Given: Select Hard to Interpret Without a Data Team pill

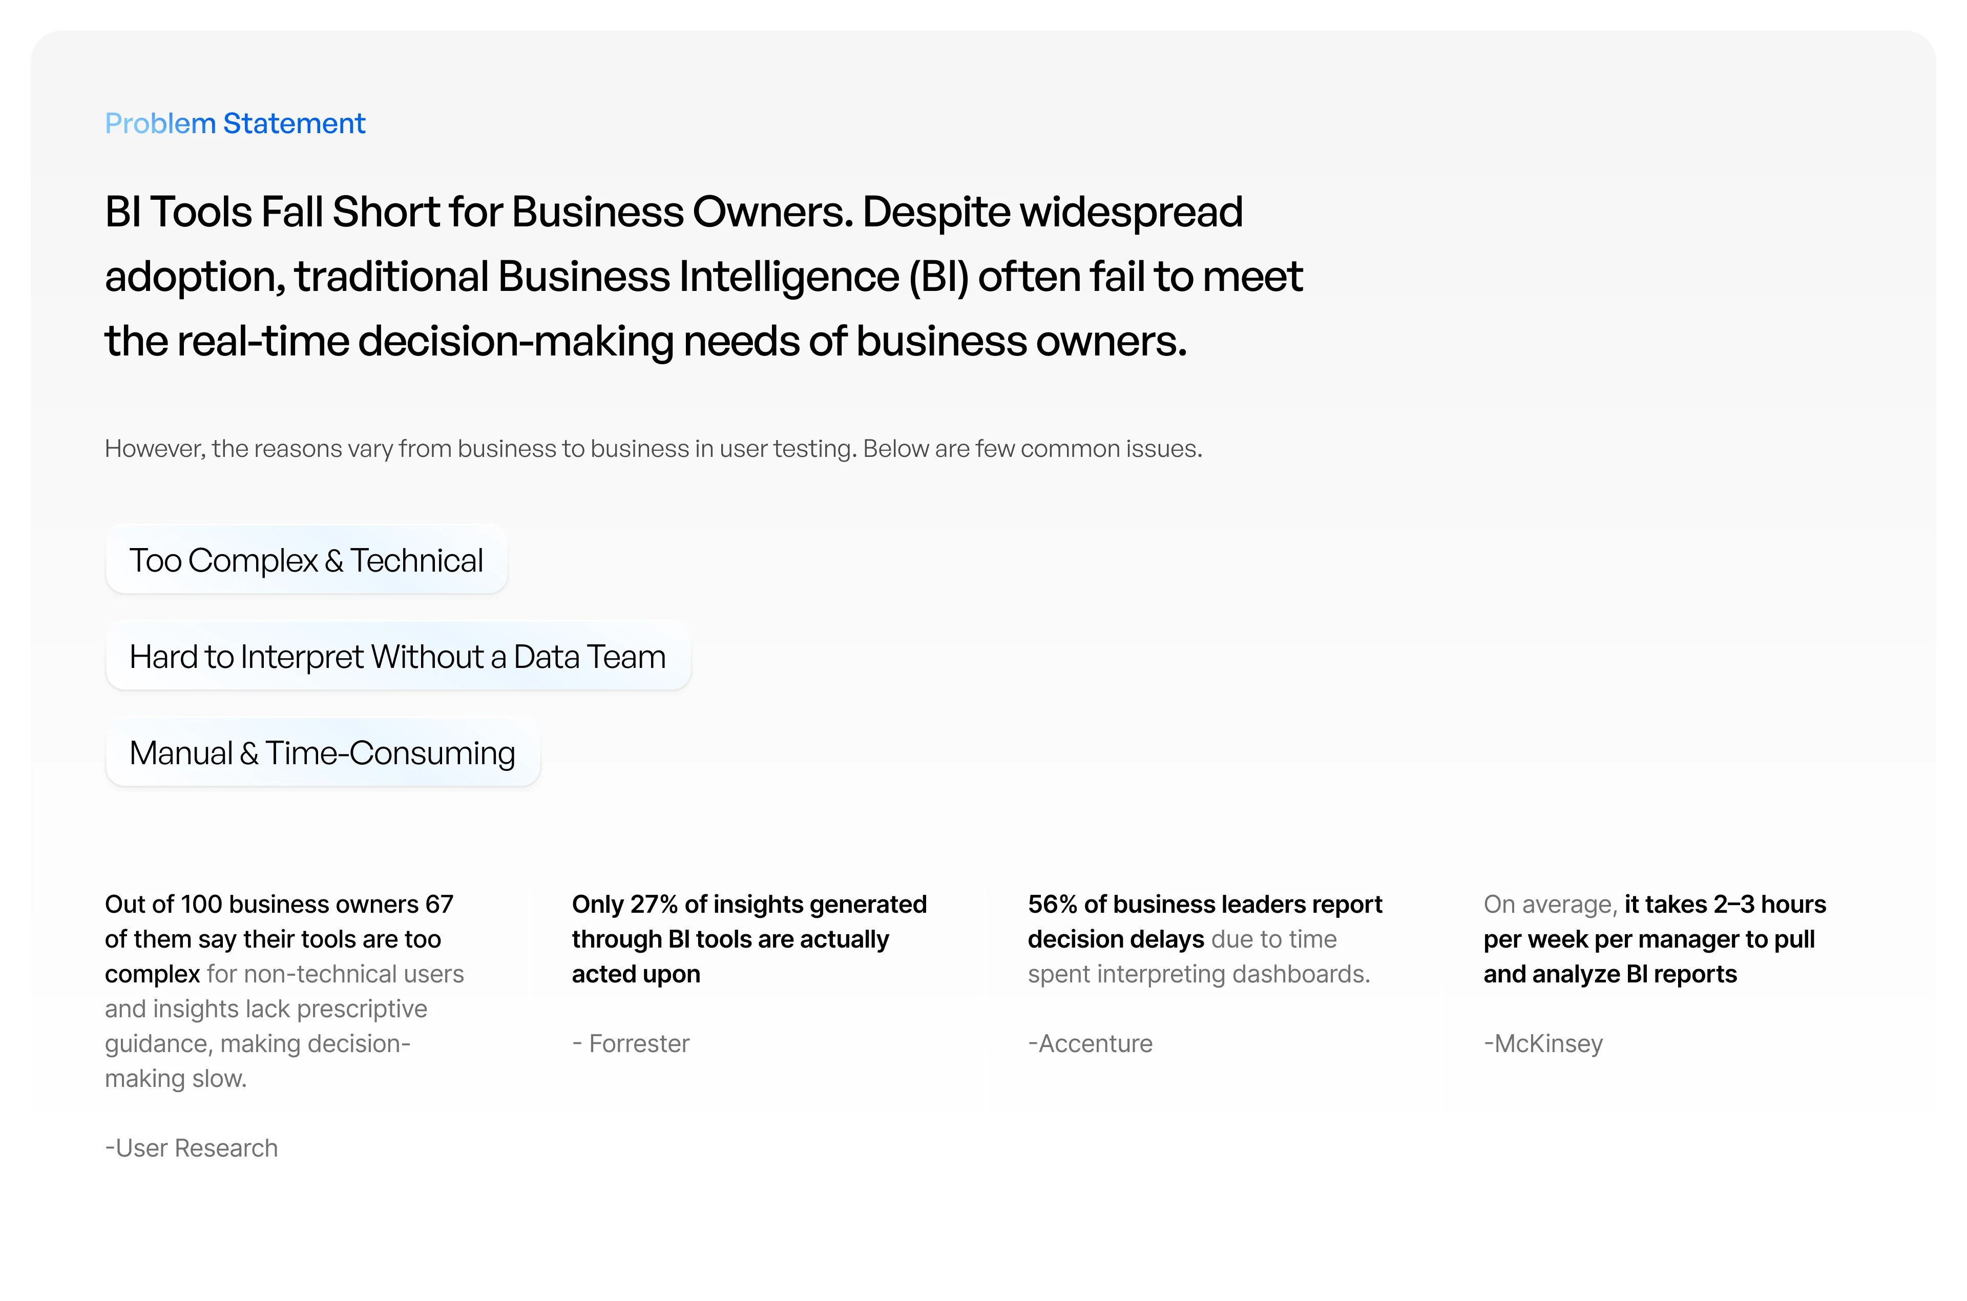Looking at the screenshot, I should (398, 656).
